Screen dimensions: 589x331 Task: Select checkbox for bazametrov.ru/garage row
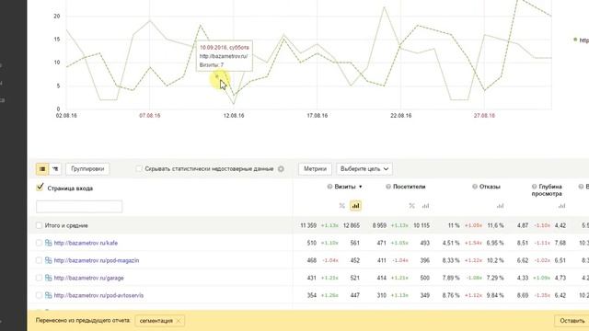[x=39, y=278]
